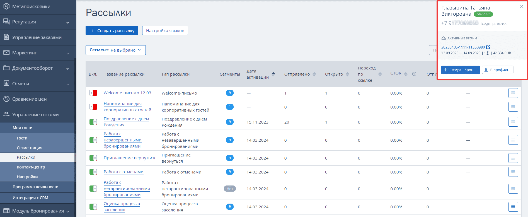
Task: Open action menu for Welcome-письмо 12.03 row
Action: (x=513, y=93)
